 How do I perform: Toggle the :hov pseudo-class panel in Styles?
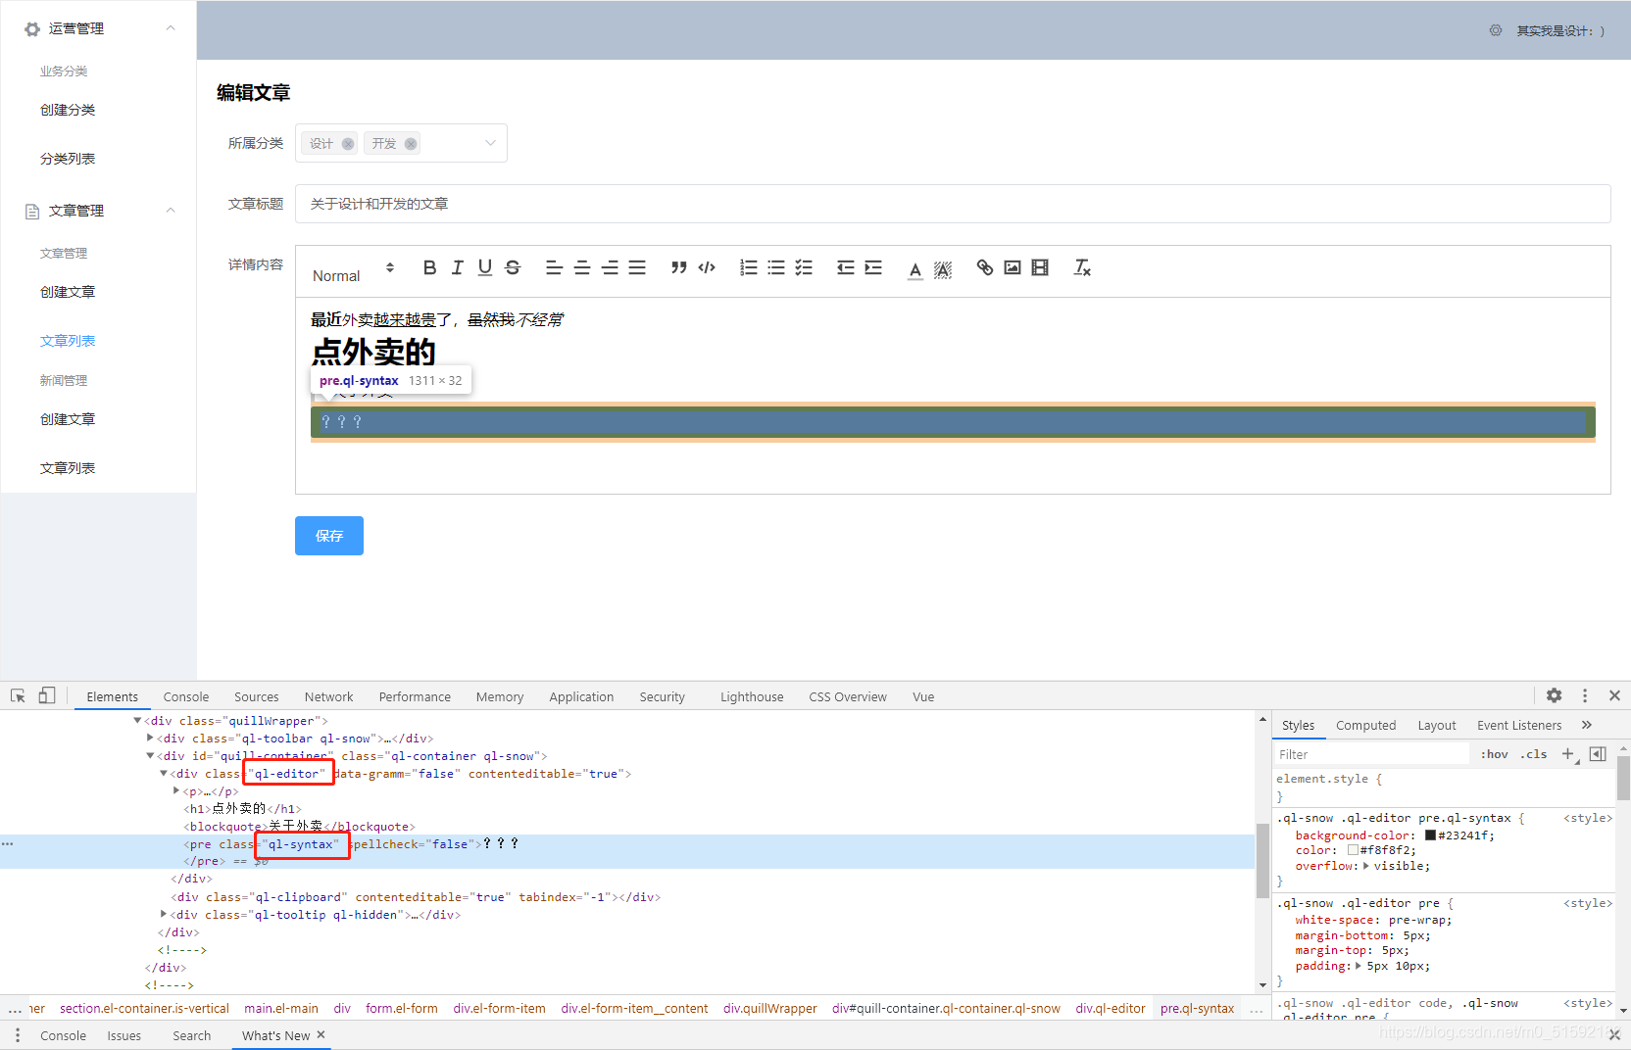1493,753
